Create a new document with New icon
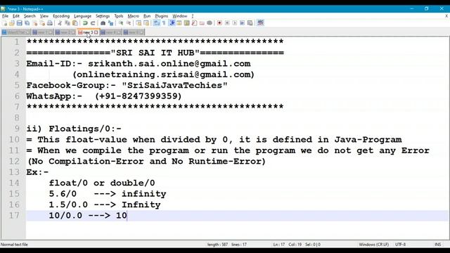This screenshot has width=450, height=253. click(5, 23)
